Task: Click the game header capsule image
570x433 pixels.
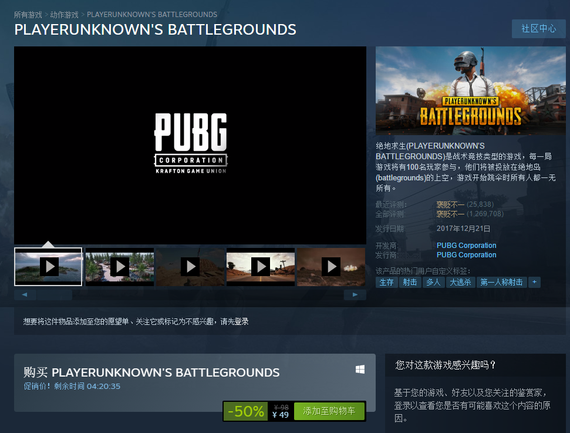Action: 470,90
